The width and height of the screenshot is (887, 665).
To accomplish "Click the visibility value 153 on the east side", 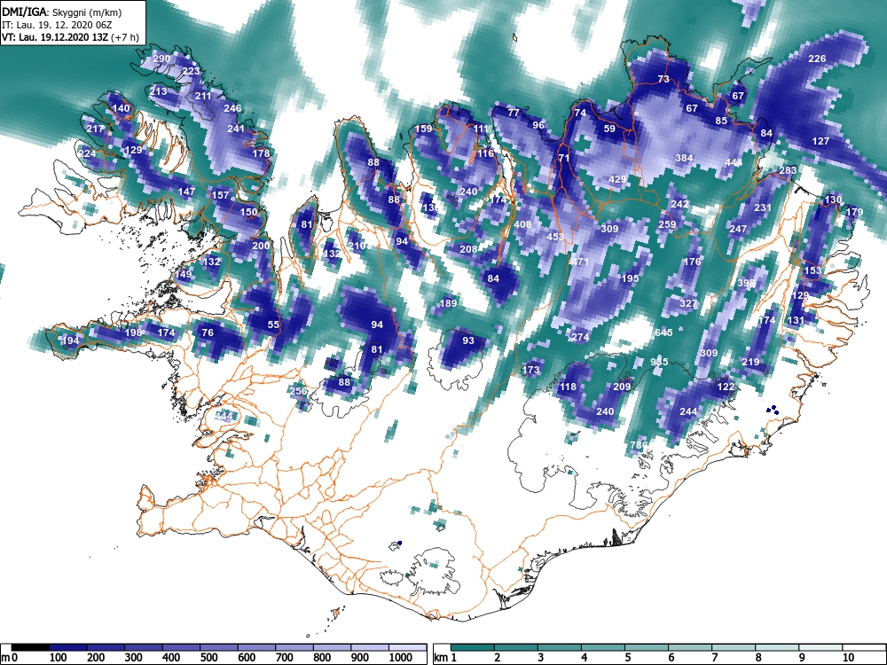I will click(x=812, y=270).
